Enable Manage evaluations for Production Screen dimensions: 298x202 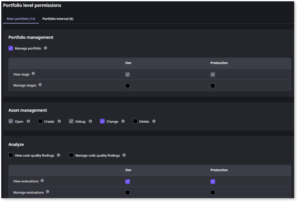point(213,193)
